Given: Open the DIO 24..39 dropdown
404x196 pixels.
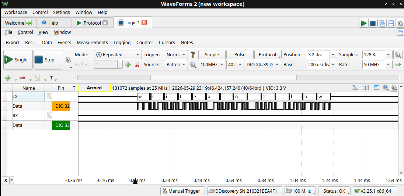Looking at the screenshot, I should click(x=263, y=64).
